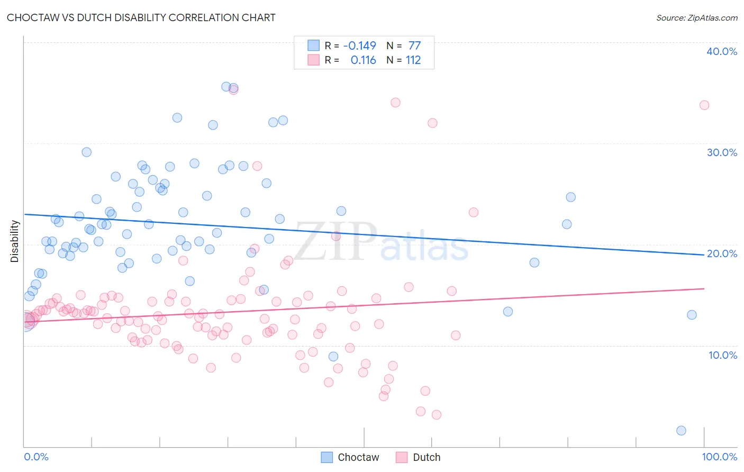Click the N = 77 value in legend

point(404,46)
